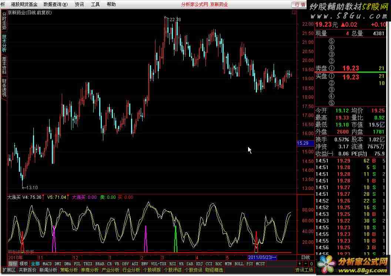This screenshot has height=276, width=391.
Task: Click the 14:51 19.29 trade row
Action: pos(350,161)
